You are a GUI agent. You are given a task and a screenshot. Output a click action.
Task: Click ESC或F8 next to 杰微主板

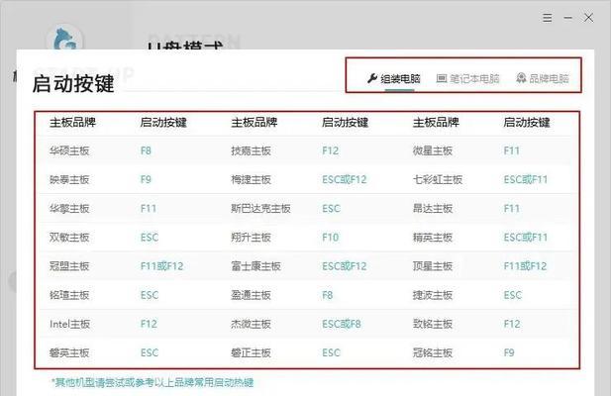tap(342, 324)
